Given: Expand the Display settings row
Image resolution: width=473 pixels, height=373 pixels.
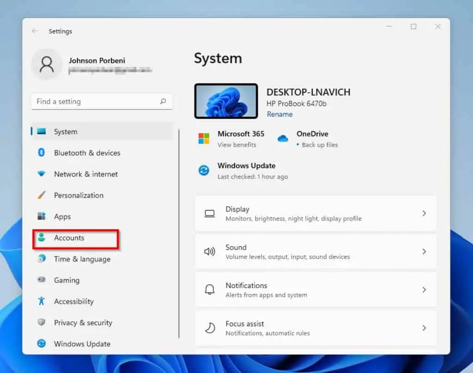Looking at the screenshot, I should tap(424, 213).
